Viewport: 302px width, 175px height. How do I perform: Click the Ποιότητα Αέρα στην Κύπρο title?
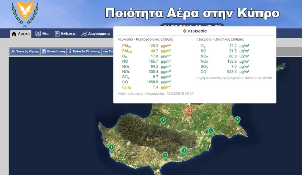(x=192, y=13)
